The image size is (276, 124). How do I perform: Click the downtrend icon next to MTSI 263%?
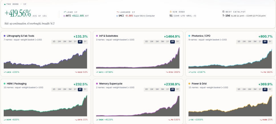point(167,72)
